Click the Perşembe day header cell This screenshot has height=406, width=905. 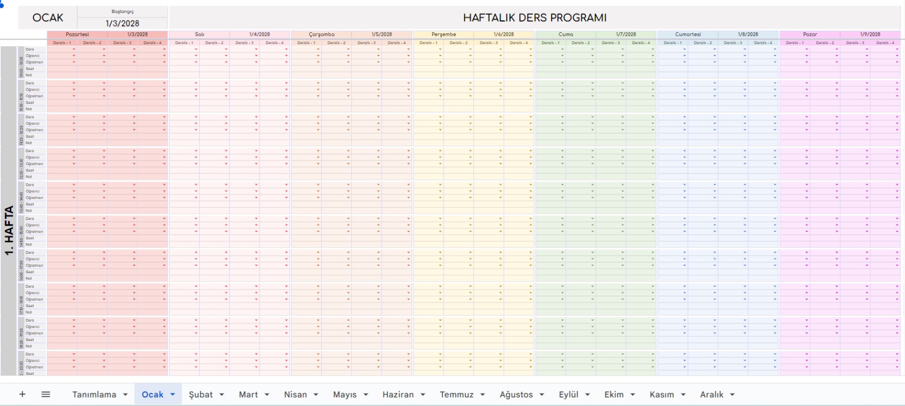(x=443, y=34)
